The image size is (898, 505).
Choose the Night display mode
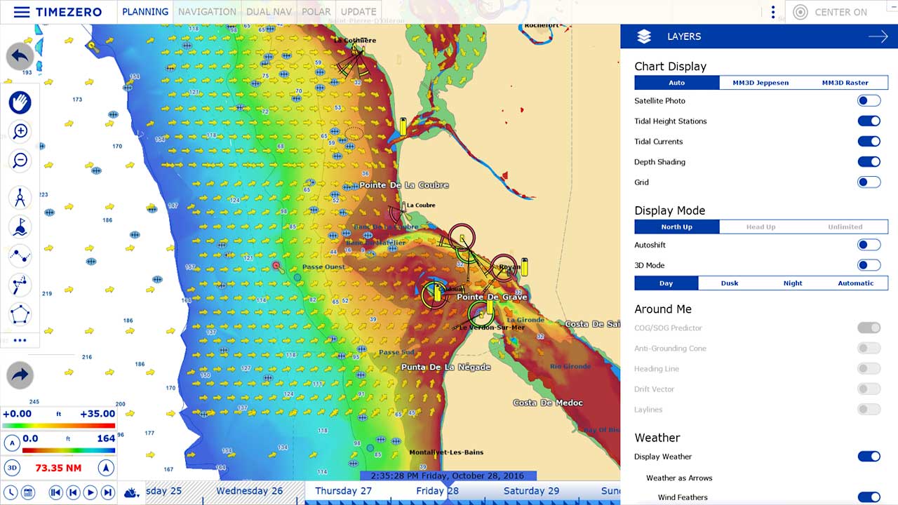(x=793, y=283)
